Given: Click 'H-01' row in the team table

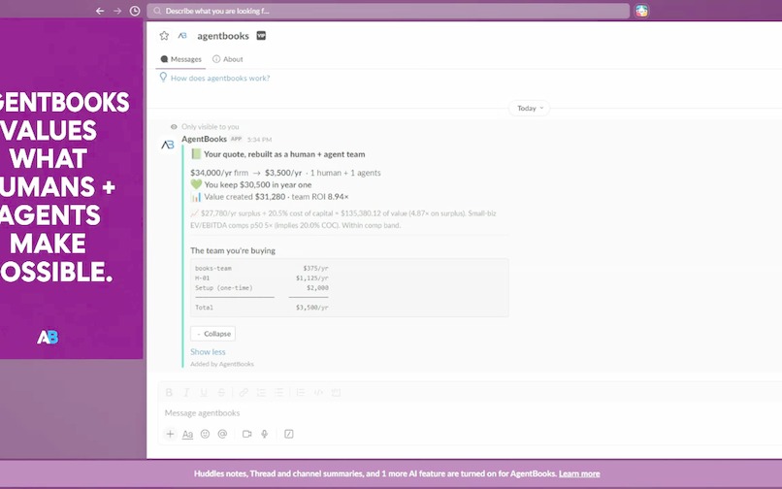Looking at the screenshot, I should 262,277.
